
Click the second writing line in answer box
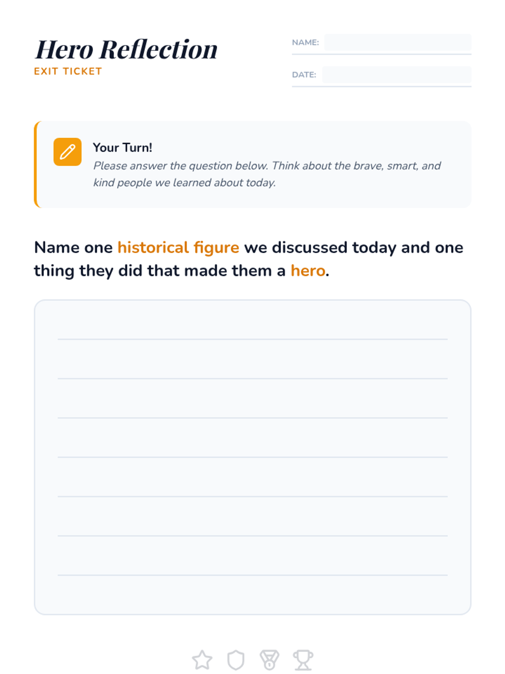tap(252, 378)
